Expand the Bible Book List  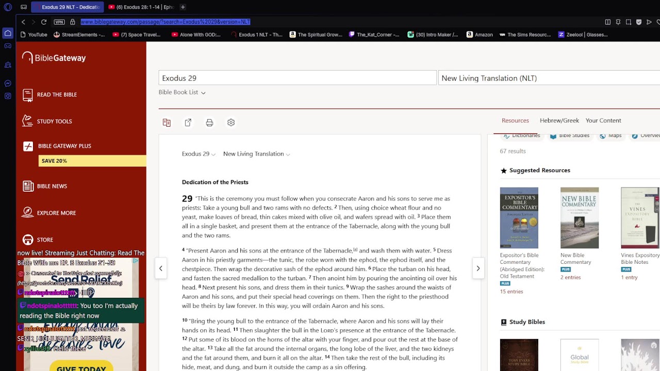click(182, 92)
